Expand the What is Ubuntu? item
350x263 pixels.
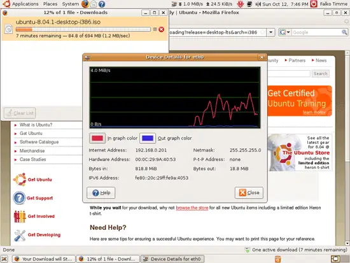36,125
